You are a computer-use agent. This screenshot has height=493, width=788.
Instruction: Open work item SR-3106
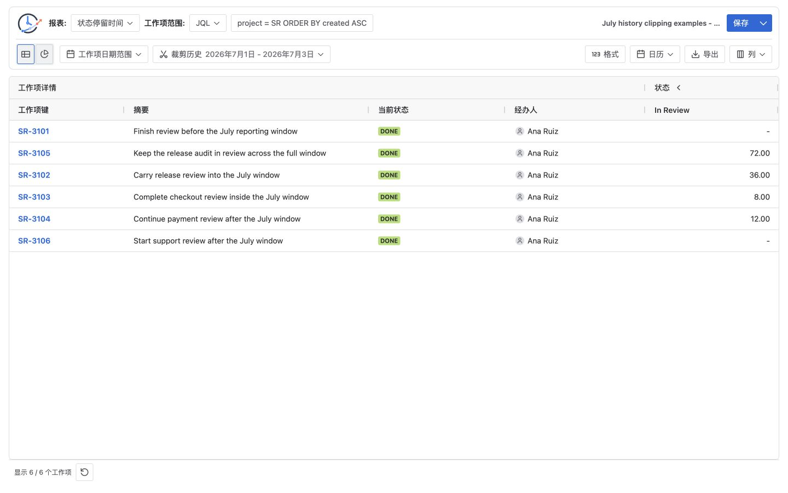(34, 241)
